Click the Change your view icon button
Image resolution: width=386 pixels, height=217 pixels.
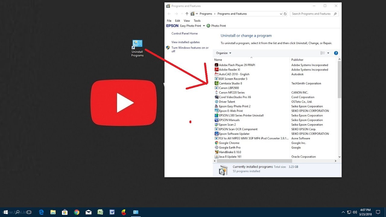point(323,53)
